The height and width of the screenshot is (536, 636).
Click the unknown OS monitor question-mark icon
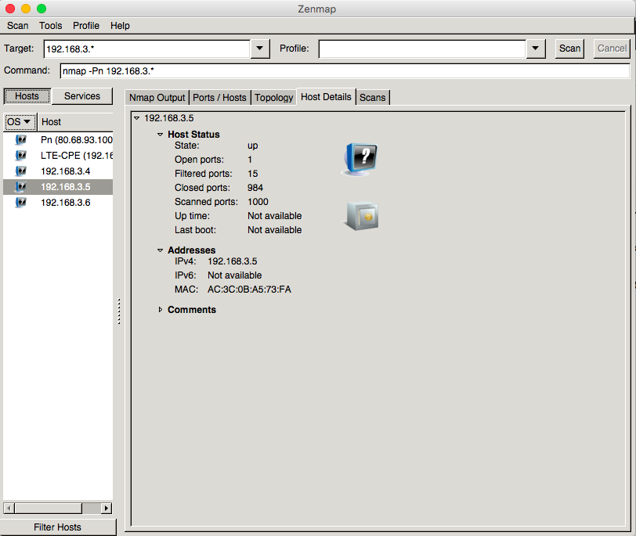(360, 159)
